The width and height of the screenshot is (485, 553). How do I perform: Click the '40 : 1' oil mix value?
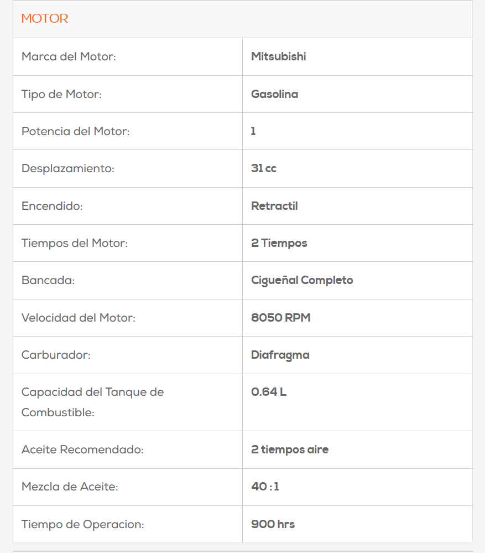(x=265, y=487)
